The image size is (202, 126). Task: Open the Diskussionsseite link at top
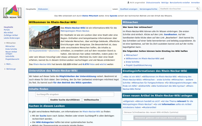click(153, 3)
